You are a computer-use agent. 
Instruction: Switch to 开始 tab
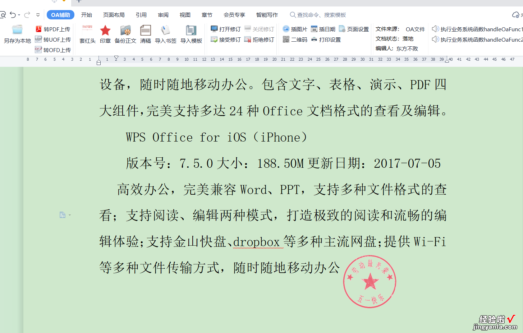coord(87,15)
